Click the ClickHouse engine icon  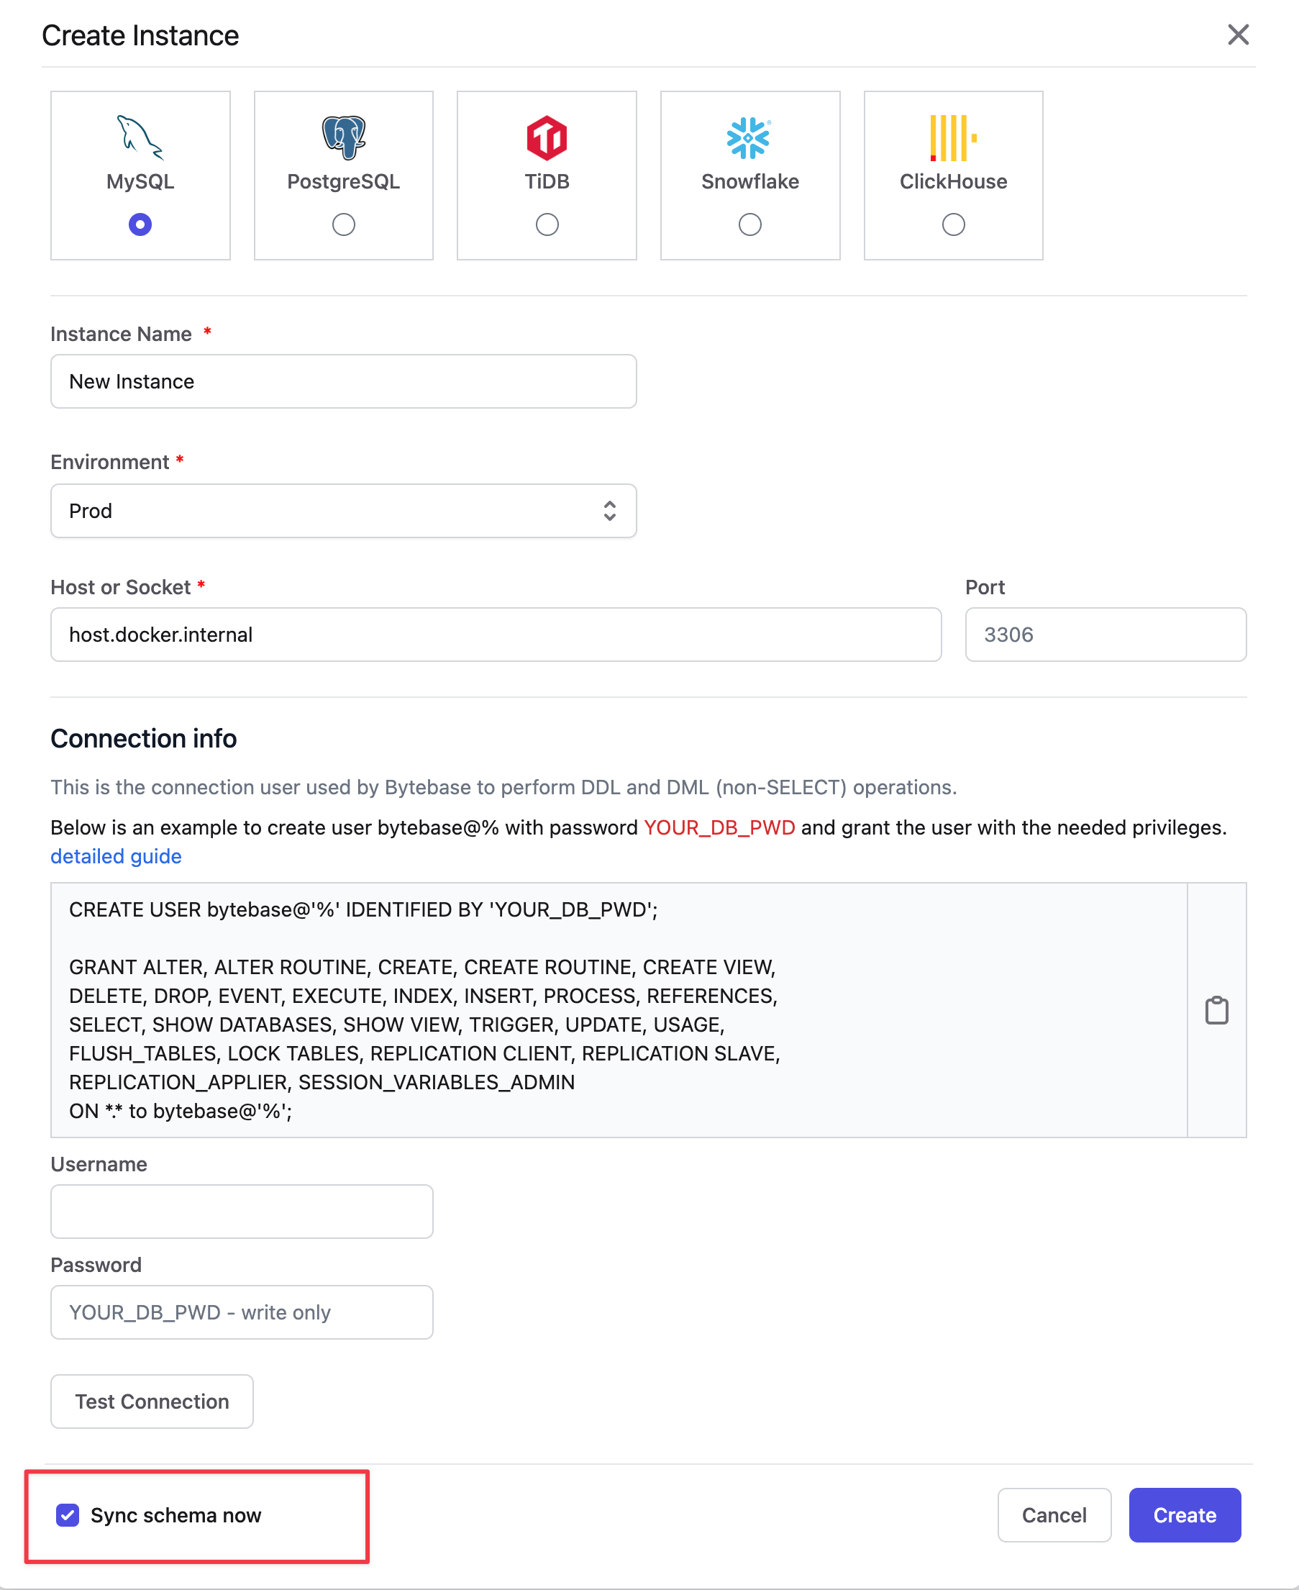tap(952, 140)
